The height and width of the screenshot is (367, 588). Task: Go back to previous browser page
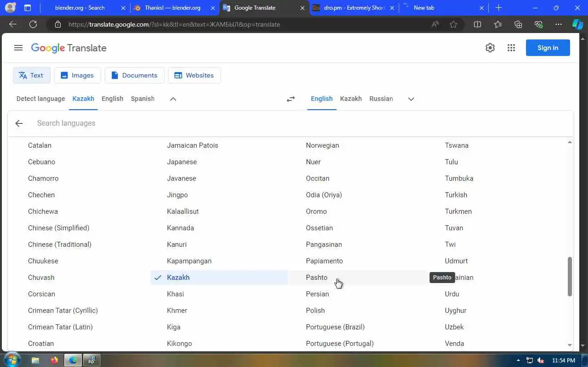(13, 24)
